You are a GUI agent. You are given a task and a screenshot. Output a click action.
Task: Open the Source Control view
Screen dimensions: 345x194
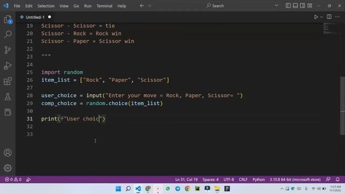8,50
